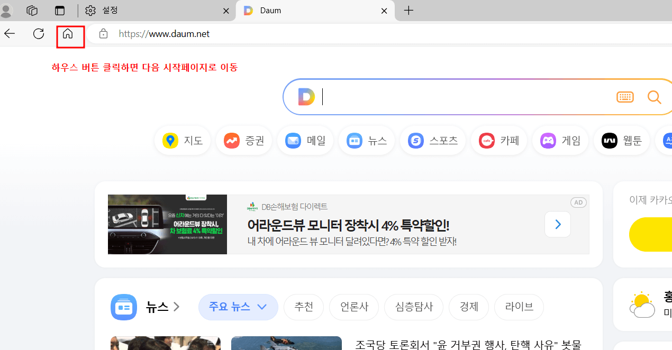Open the DB손해보험 다이렉트 ad link

(295, 207)
